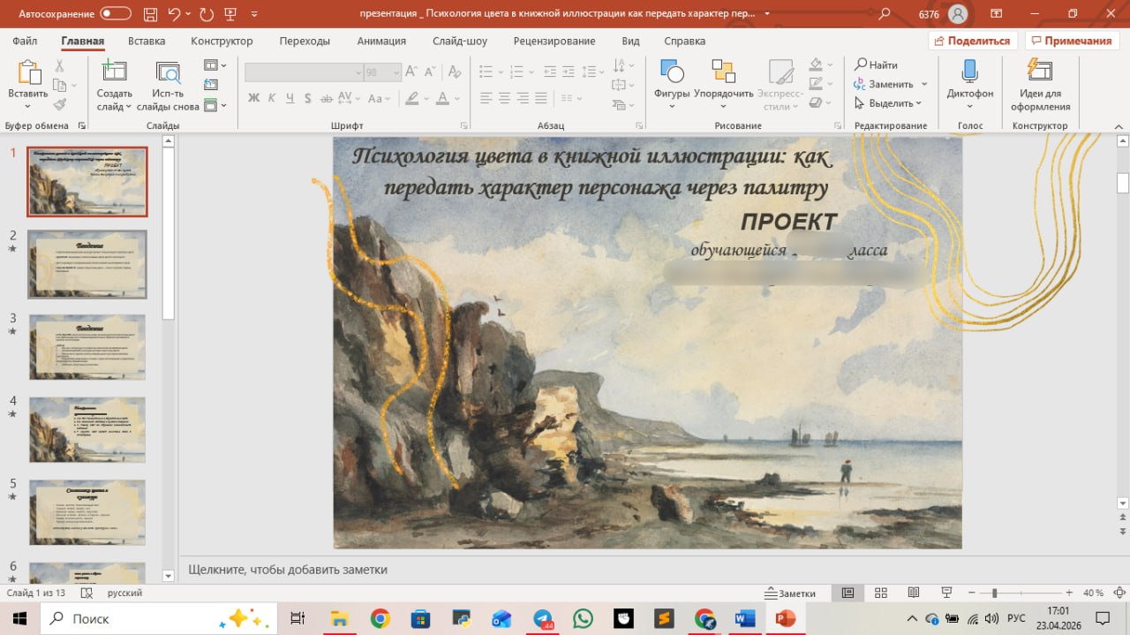The image size is (1130, 635).
Task: Click the reset slide icon
Action: [210, 85]
